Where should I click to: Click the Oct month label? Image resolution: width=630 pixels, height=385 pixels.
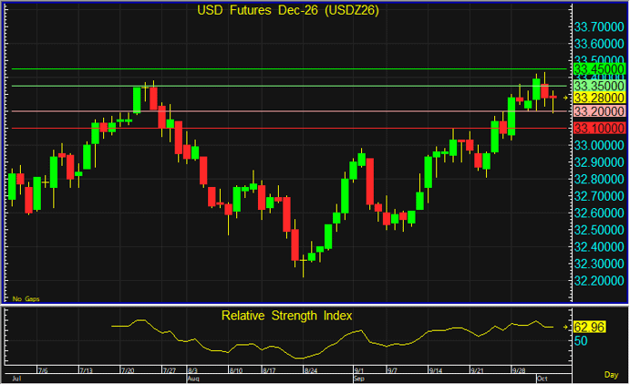[542, 379]
